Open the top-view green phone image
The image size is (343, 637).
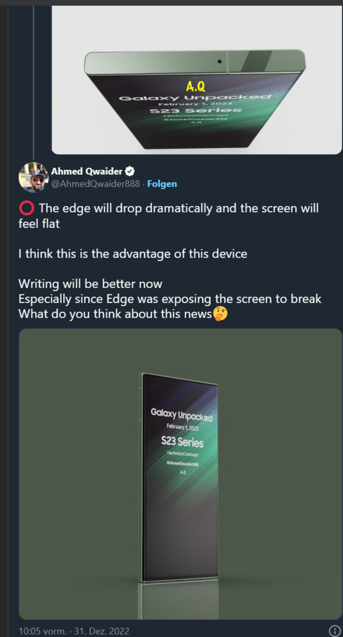(197, 80)
